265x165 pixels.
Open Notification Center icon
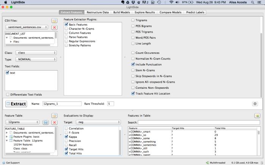[259, 2]
